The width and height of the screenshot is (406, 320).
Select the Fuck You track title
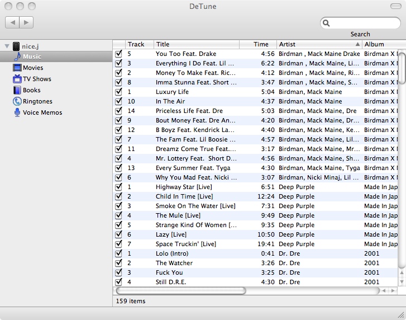(169, 272)
